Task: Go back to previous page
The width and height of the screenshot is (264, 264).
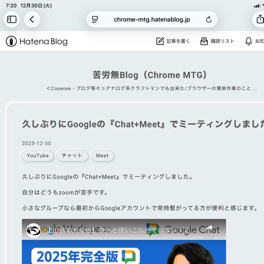Action: 32,19
